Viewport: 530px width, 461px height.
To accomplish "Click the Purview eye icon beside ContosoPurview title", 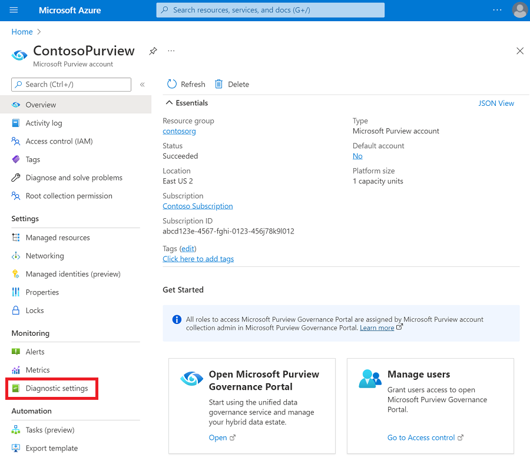I will pyautogui.click(x=19, y=55).
